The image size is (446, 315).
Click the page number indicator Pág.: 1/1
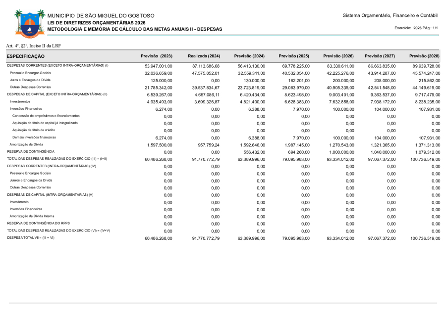pyautogui.click(x=431, y=28)
